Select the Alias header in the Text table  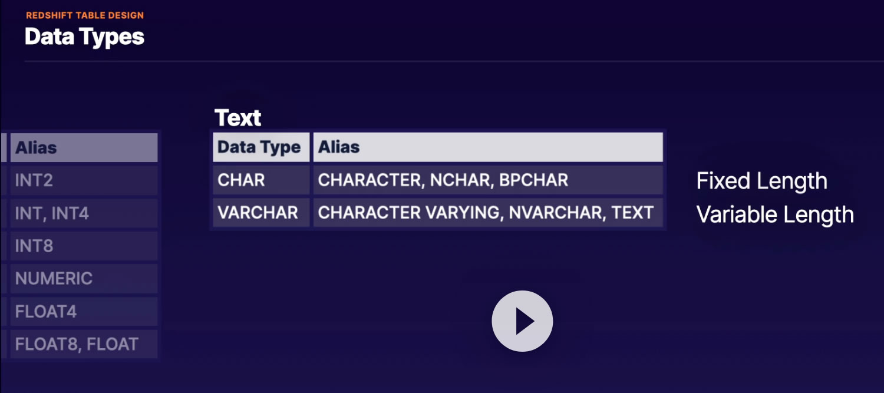(487, 147)
